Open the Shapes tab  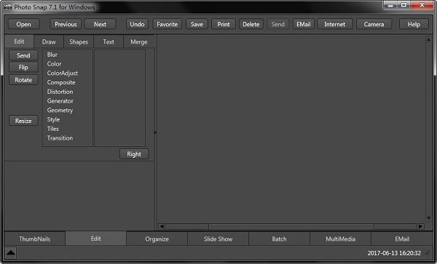click(x=79, y=41)
